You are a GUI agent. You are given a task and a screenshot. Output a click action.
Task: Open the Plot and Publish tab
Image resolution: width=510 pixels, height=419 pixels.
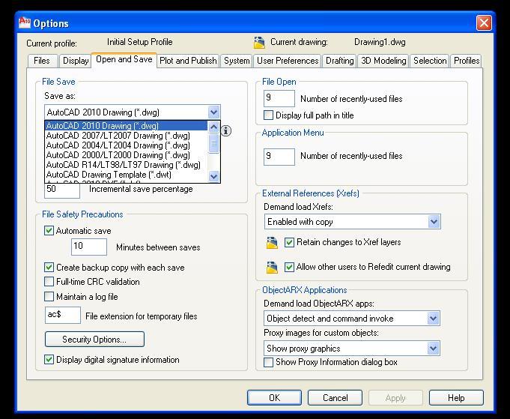[x=188, y=61]
